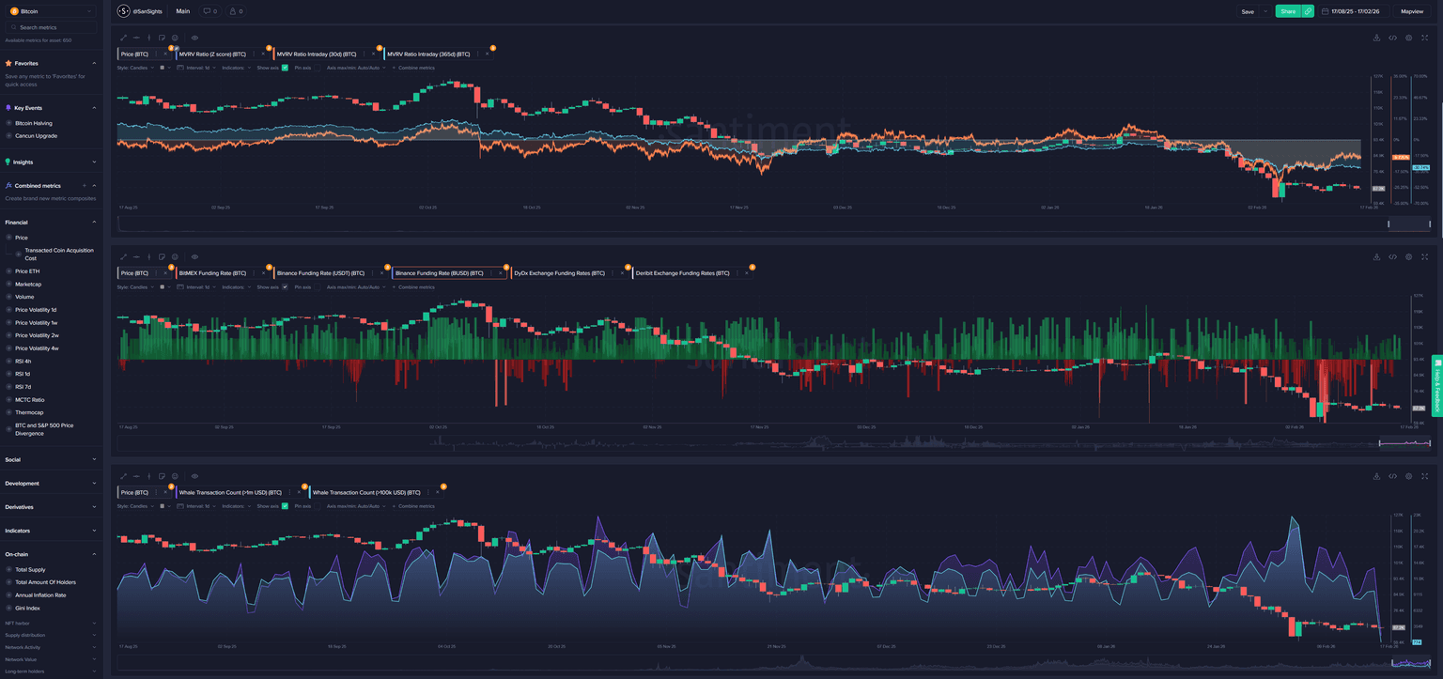Open Mapview

pyautogui.click(x=1412, y=11)
